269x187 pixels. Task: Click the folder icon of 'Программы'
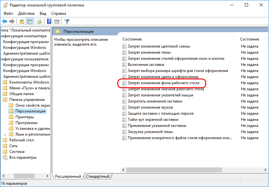click(x=11, y=123)
